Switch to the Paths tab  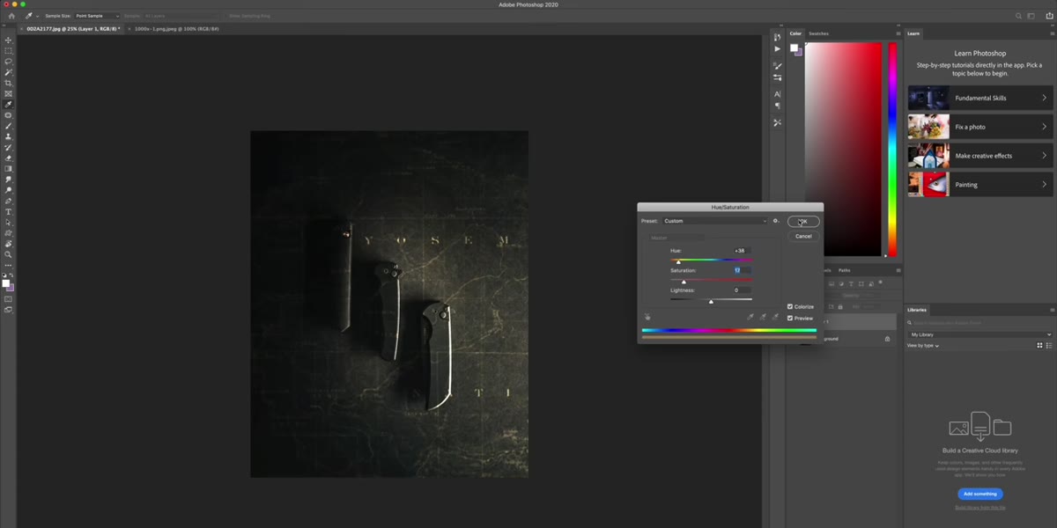[x=844, y=270]
